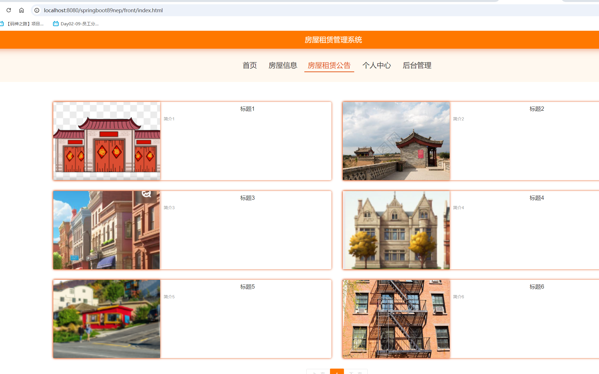This screenshot has height=374, width=599.
Task: Open the 个人中心 menu item
Action: 376,65
